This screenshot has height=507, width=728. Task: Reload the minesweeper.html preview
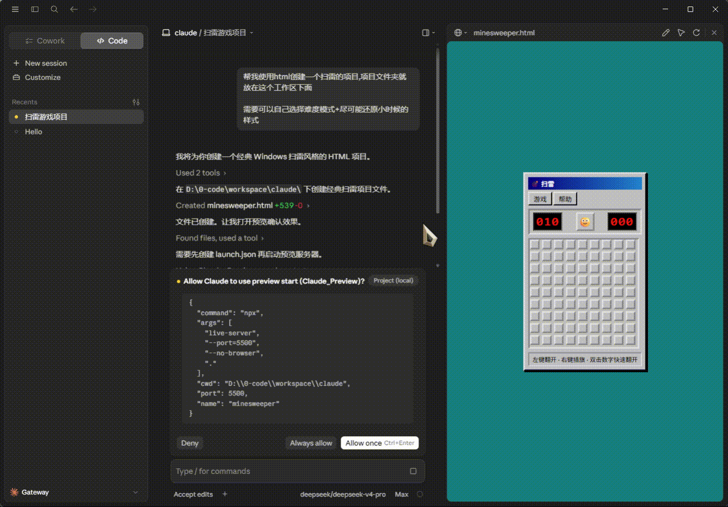696,33
